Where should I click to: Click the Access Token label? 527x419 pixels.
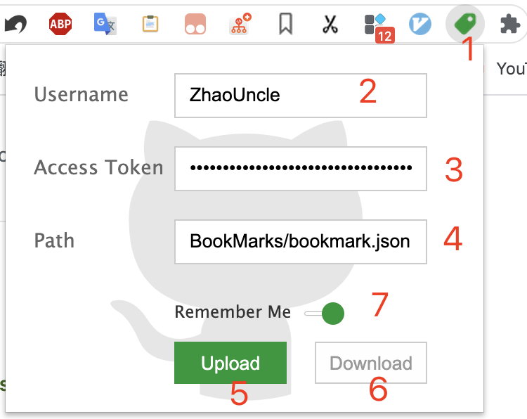(x=98, y=167)
